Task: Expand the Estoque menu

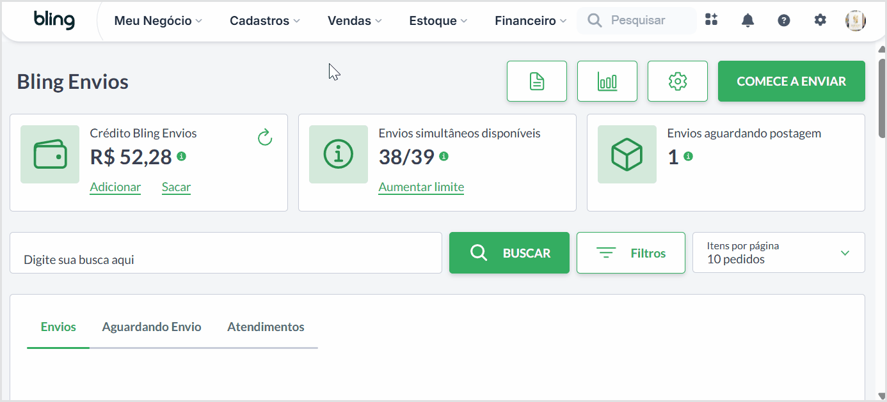Action: 438,20
